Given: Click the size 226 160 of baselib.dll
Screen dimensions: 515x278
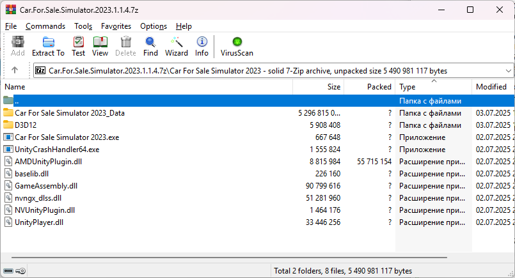Looking at the screenshot, I should point(328,174).
